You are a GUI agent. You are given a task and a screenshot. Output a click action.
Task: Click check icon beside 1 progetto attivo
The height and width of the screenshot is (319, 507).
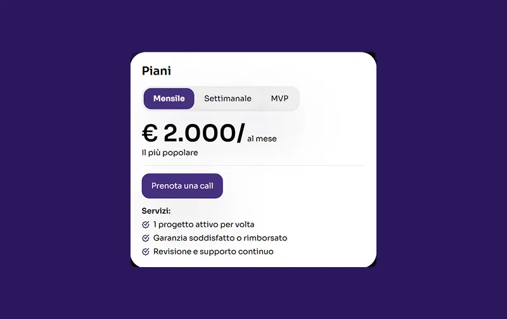click(146, 225)
